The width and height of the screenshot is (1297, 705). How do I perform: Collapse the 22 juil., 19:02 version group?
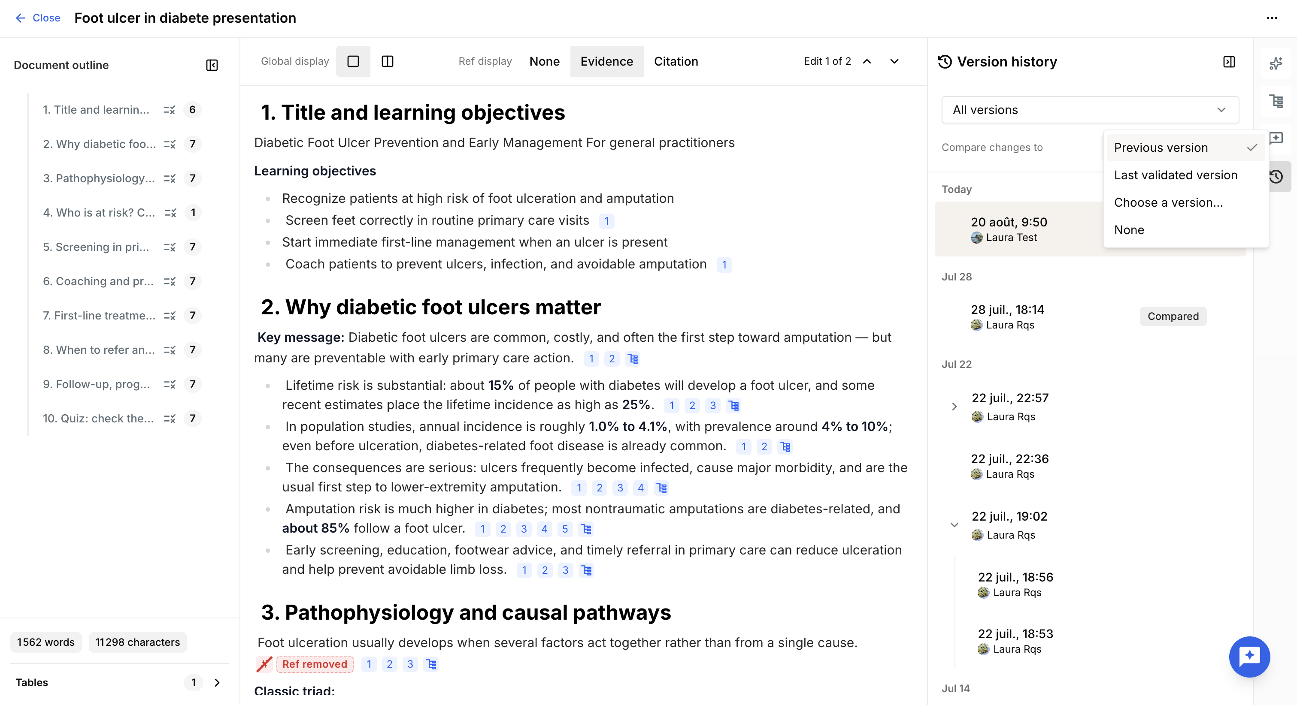954,525
